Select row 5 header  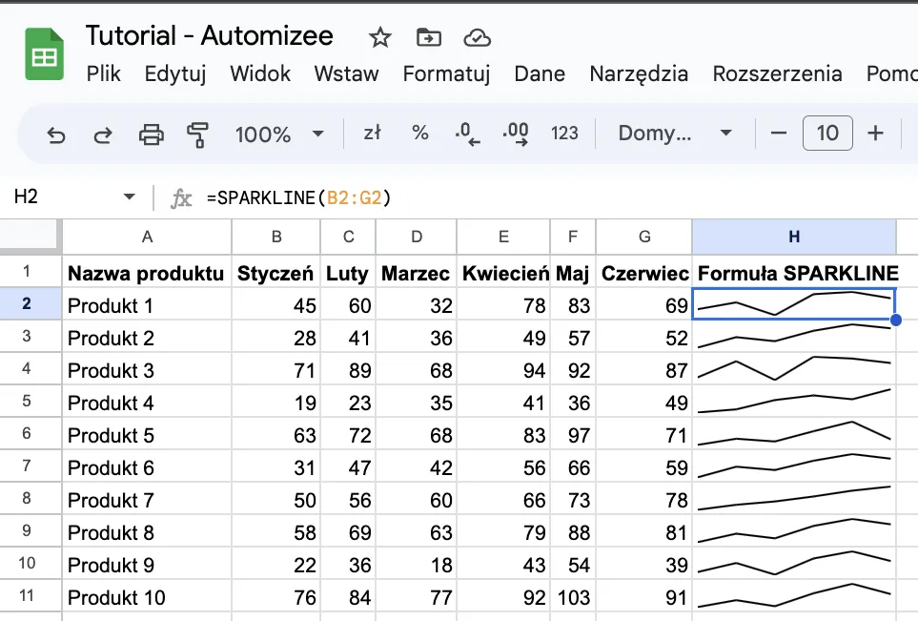pos(31,402)
